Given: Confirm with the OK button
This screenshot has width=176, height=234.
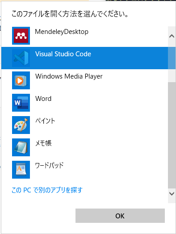Looking at the screenshot, I should (x=120, y=216).
